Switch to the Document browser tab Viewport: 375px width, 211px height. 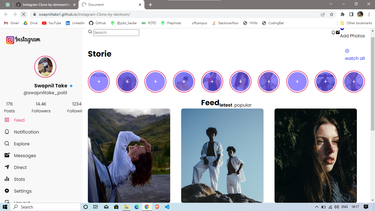(x=110, y=5)
